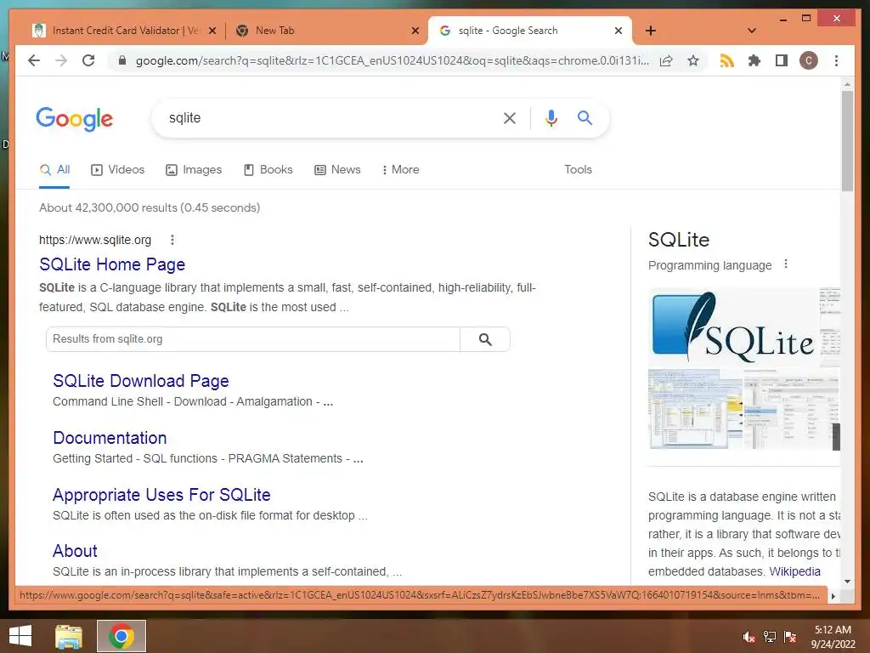This screenshot has height=653, width=870.
Task: Submit search with magnifier icon
Action: click(585, 117)
